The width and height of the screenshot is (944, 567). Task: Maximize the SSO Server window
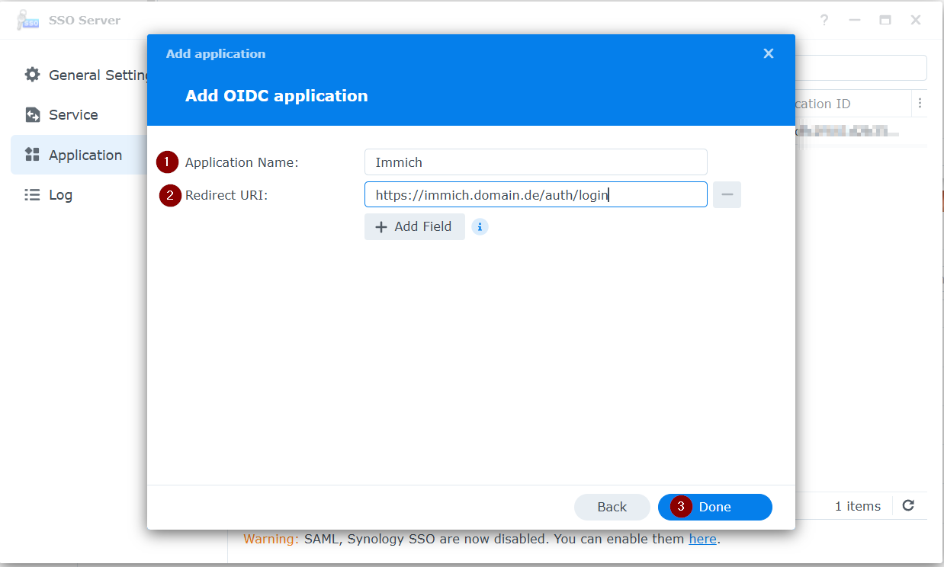(885, 21)
